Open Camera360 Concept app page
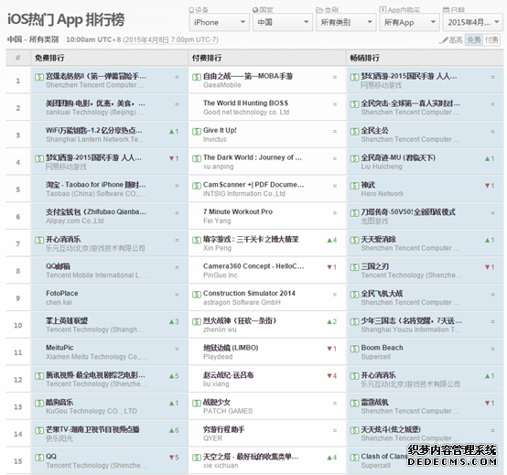Viewport: 507px width, 475px height. coord(253,266)
